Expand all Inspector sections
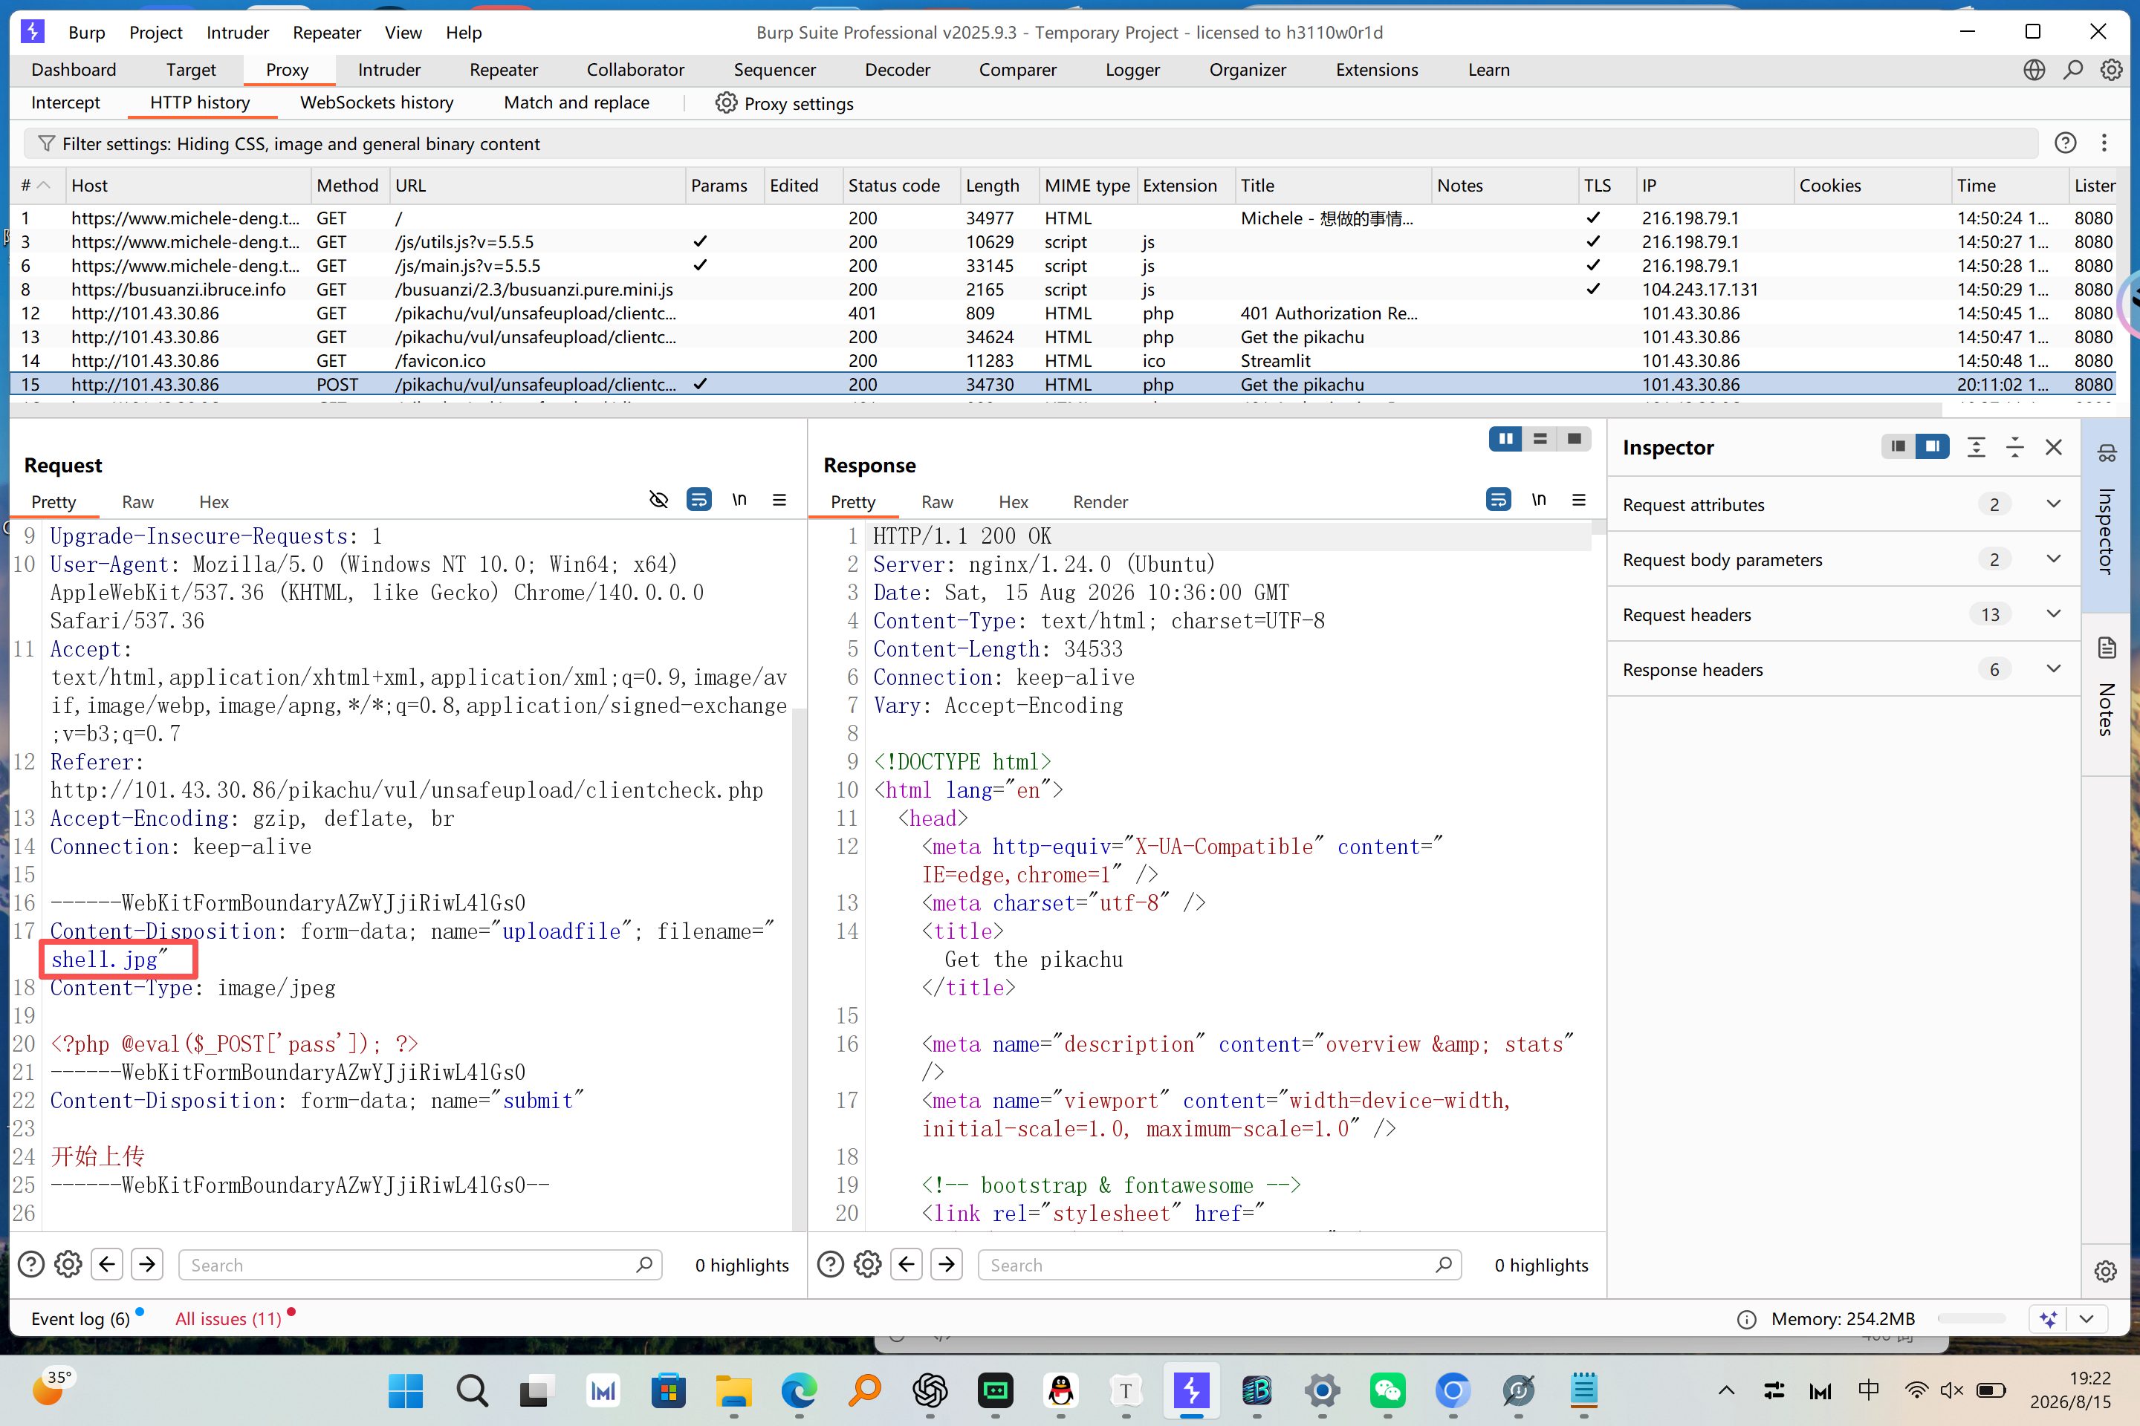The image size is (2140, 1426). click(x=1975, y=446)
